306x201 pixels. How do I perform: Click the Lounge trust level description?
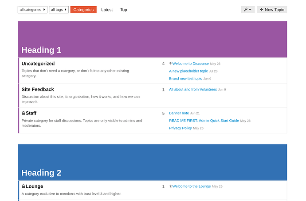click(71, 194)
